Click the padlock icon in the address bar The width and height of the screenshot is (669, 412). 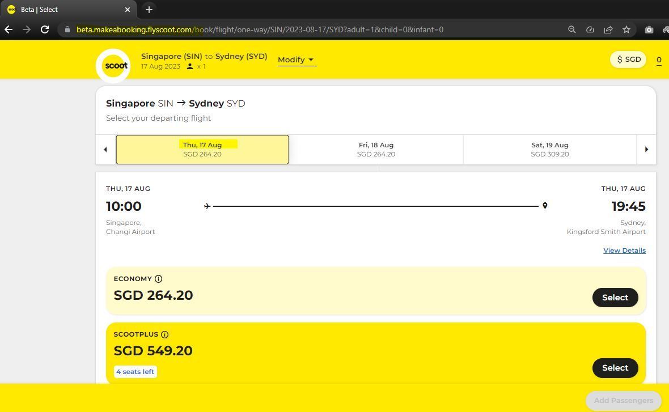coord(67,29)
